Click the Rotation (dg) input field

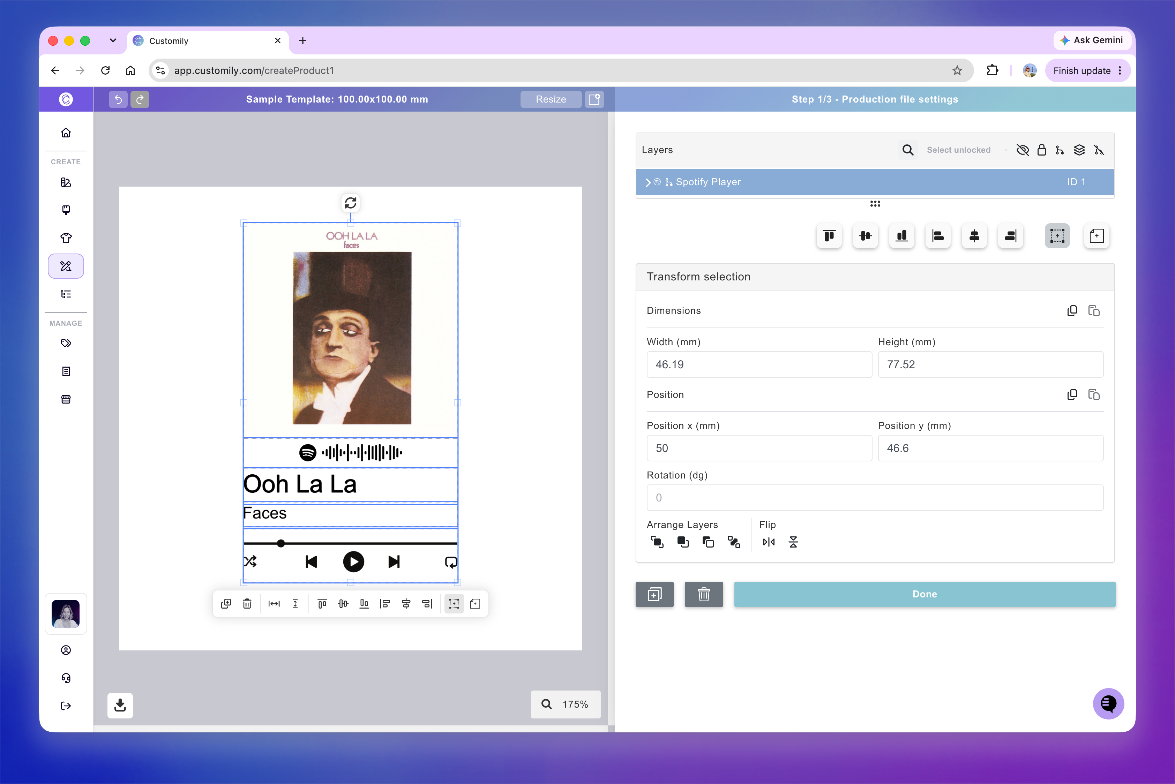click(x=875, y=498)
